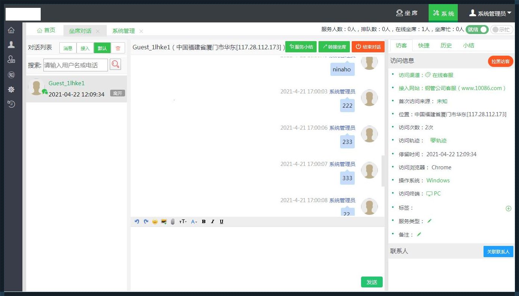Click the undo icon in editor toolbar
Screen dimensions: 519x296
coord(137,222)
